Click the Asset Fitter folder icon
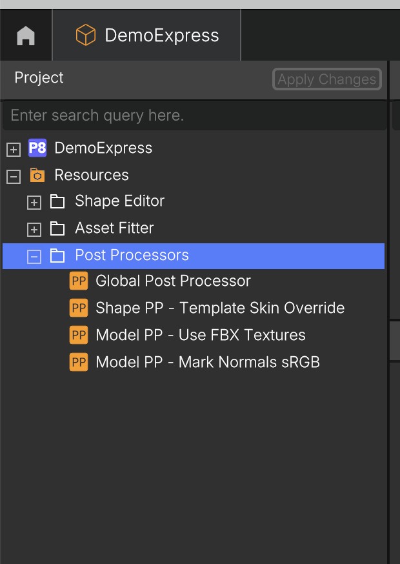400x564 pixels. click(x=57, y=229)
